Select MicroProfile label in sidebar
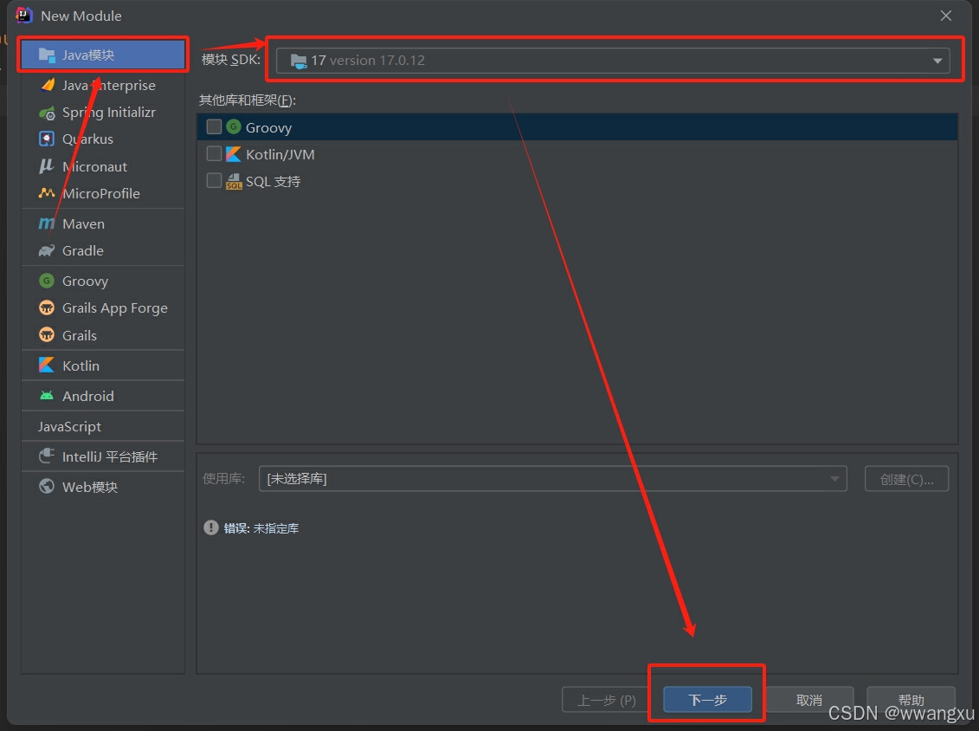Image resolution: width=979 pixels, height=731 pixels. tap(101, 193)
